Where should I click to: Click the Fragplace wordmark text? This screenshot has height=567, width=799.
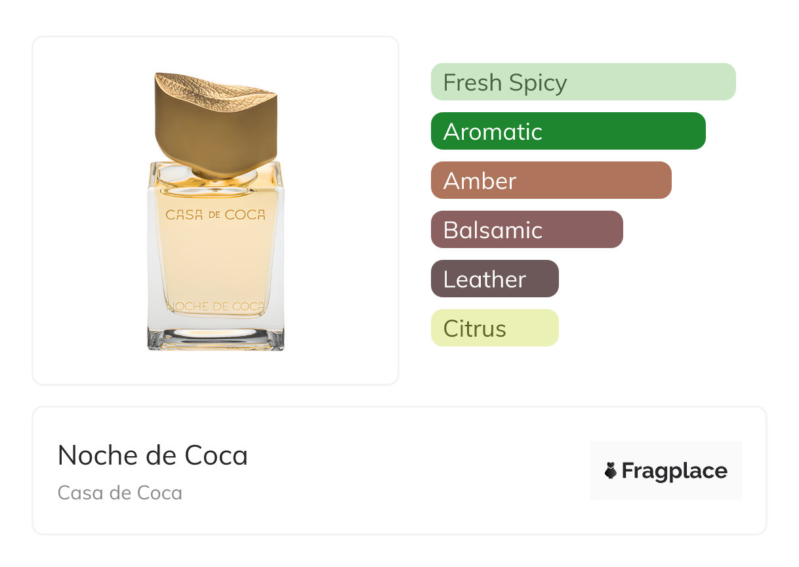(x=674, y=471)
